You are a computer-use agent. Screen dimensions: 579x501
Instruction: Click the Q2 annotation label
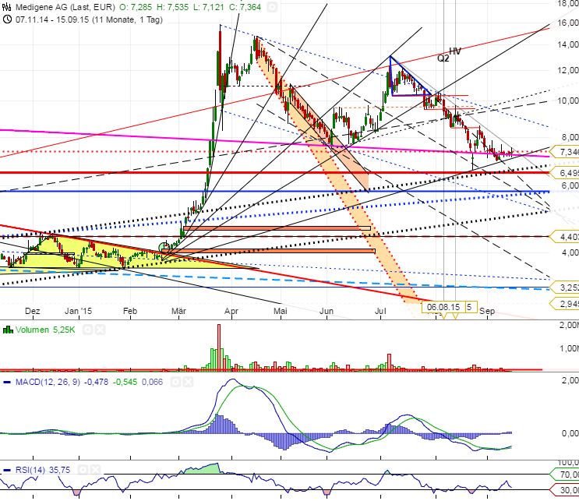pyautogui.click(x=443, y=58)
